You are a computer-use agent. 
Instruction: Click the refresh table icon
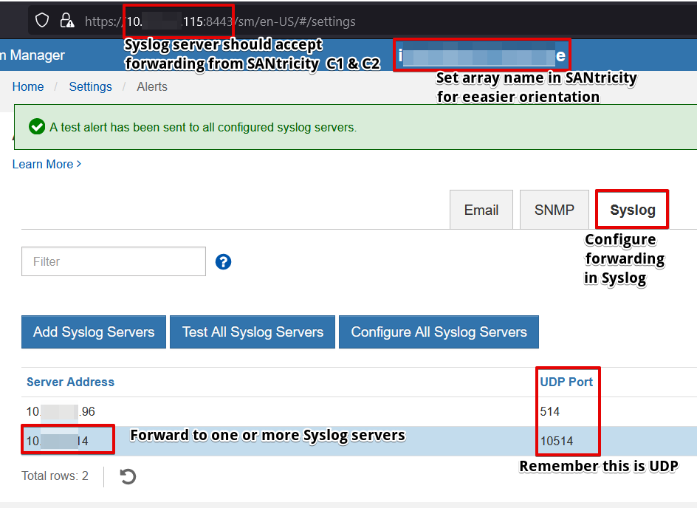(128, 476)
